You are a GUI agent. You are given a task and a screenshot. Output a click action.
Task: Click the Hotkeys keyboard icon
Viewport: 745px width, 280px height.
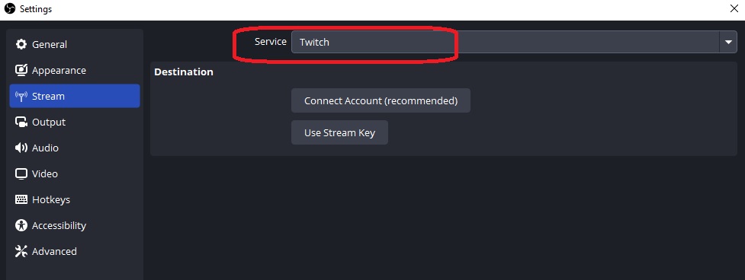click(21, 199)
